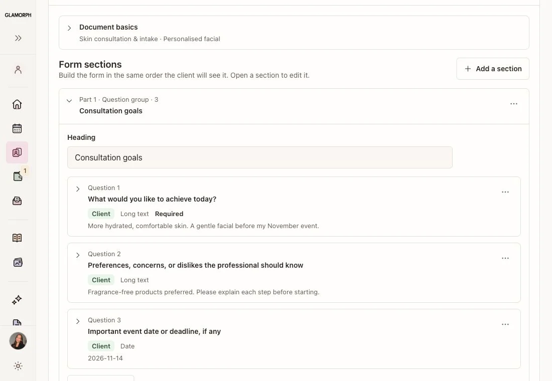Expand the sidebar with double chevron icon

point(18,38)
